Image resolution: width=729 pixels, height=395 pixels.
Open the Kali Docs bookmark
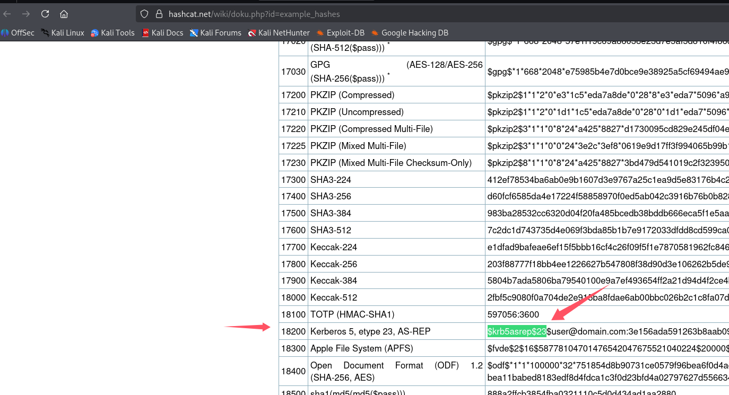[x=162, y=33]
